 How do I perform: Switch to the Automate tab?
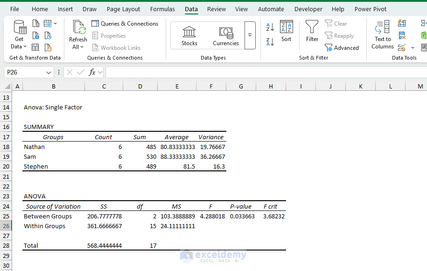tap(271, 9)
